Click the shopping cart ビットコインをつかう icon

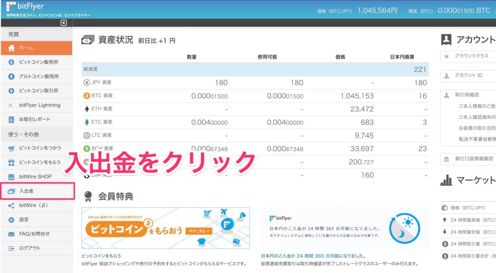tap(12, 148)
